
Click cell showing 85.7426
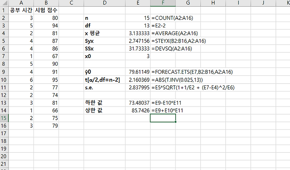(138, 110)
